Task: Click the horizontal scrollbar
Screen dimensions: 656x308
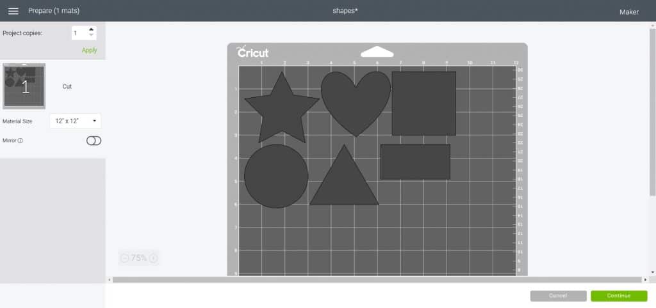Action: 377,280
